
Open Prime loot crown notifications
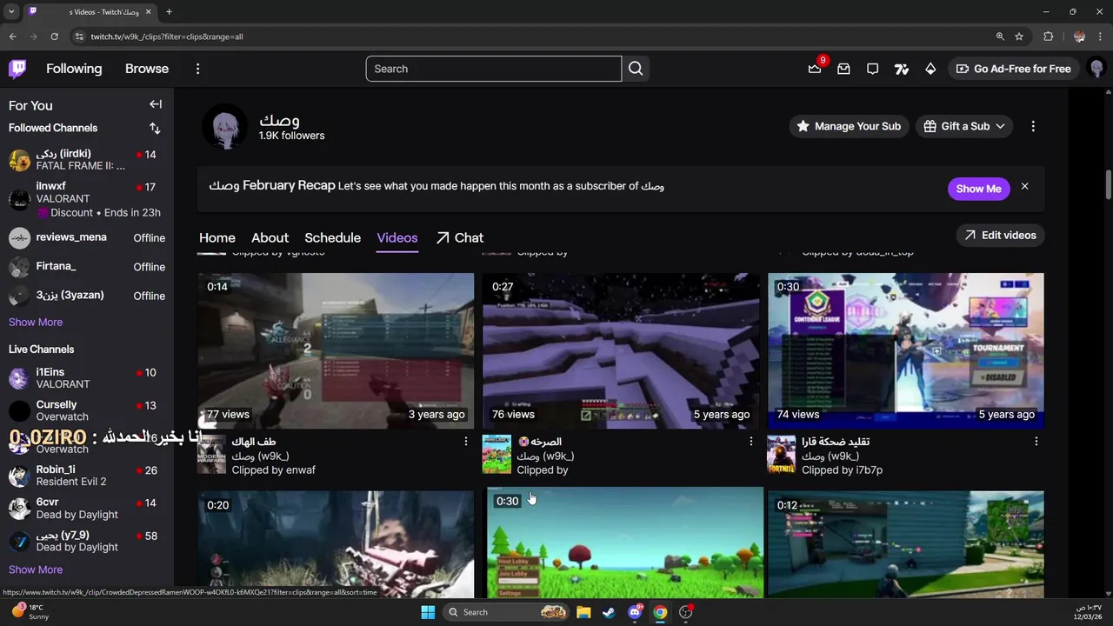815,69
